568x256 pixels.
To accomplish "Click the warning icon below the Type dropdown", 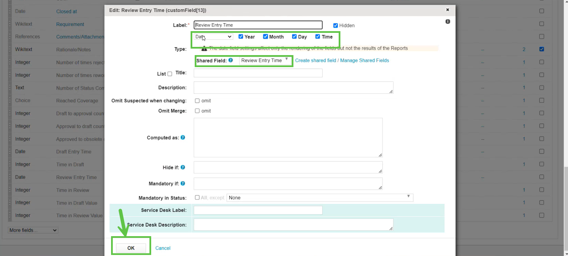I will pos(204,48).
